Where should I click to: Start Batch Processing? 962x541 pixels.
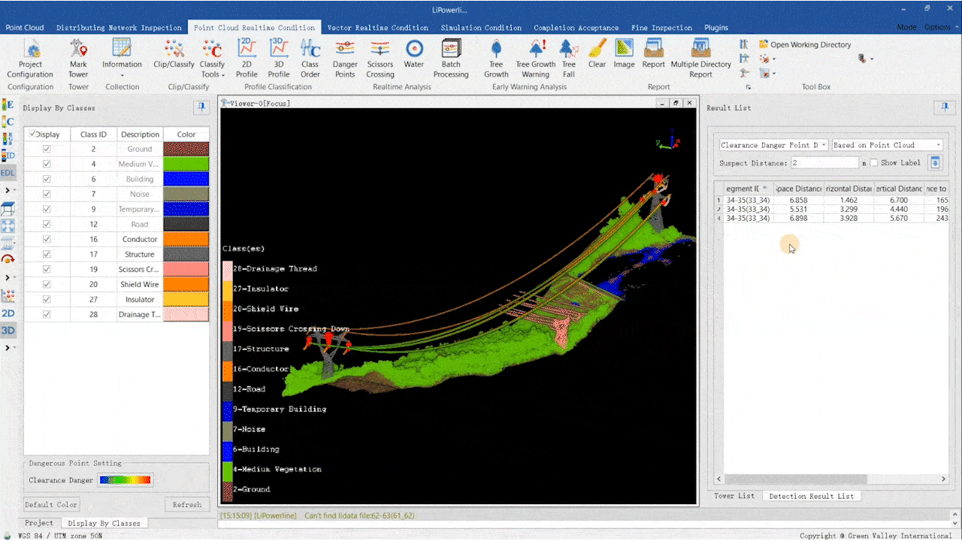(x=451, y=59)
